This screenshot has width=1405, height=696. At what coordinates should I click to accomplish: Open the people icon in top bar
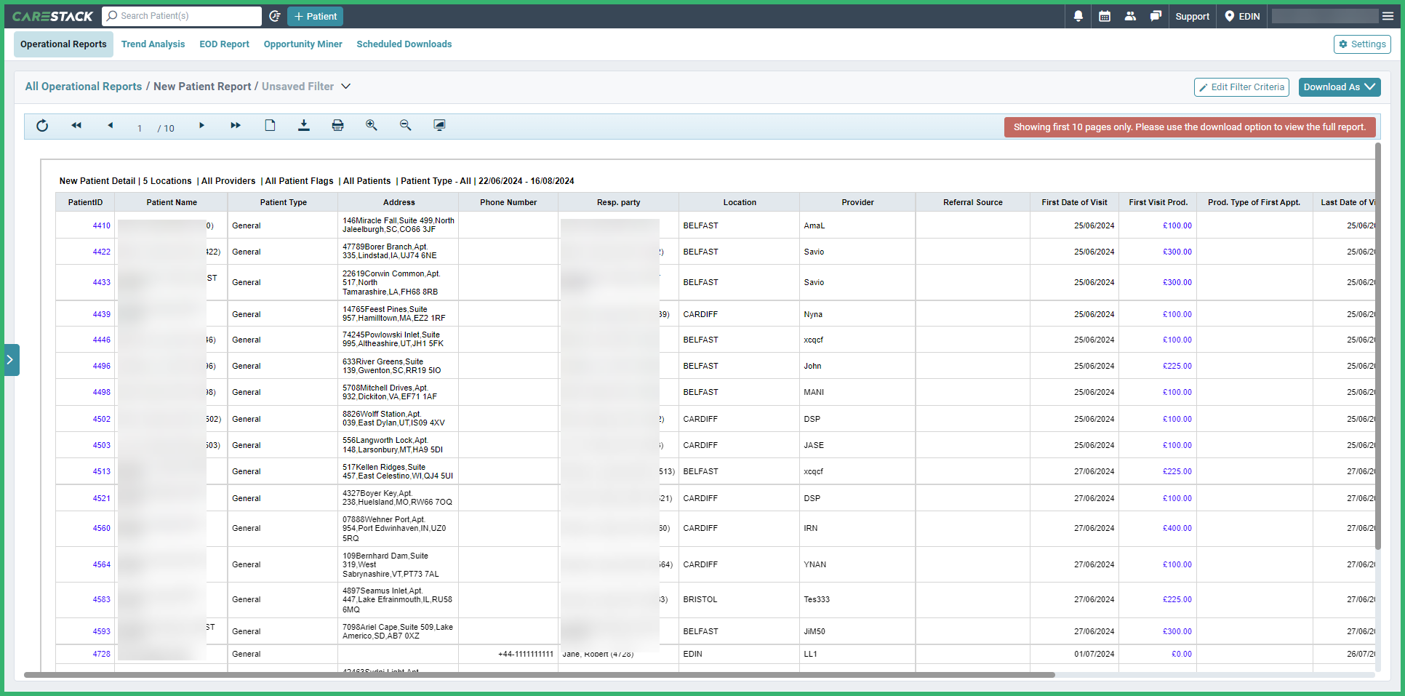coord(1130,16)
